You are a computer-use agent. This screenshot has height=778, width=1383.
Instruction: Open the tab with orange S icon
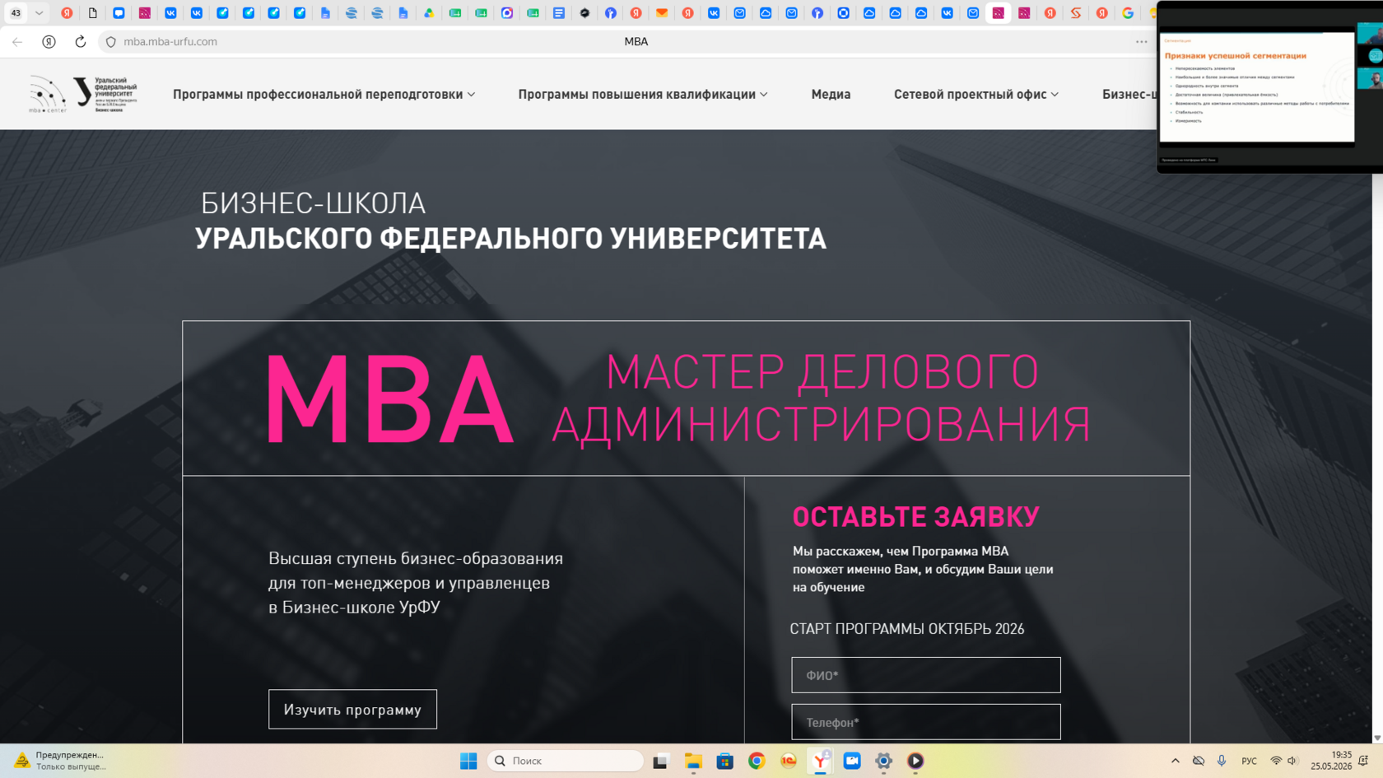coord(1076,13)
